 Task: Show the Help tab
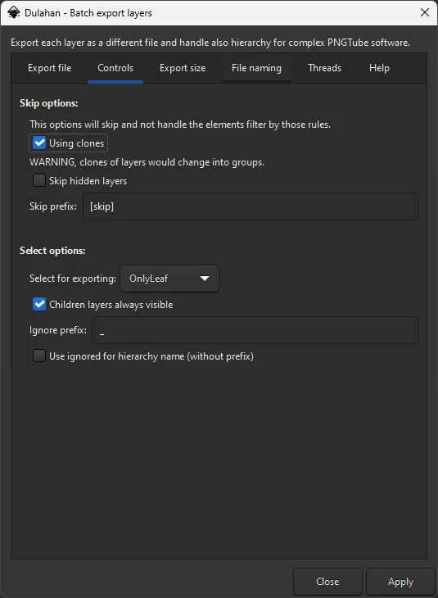379,68
